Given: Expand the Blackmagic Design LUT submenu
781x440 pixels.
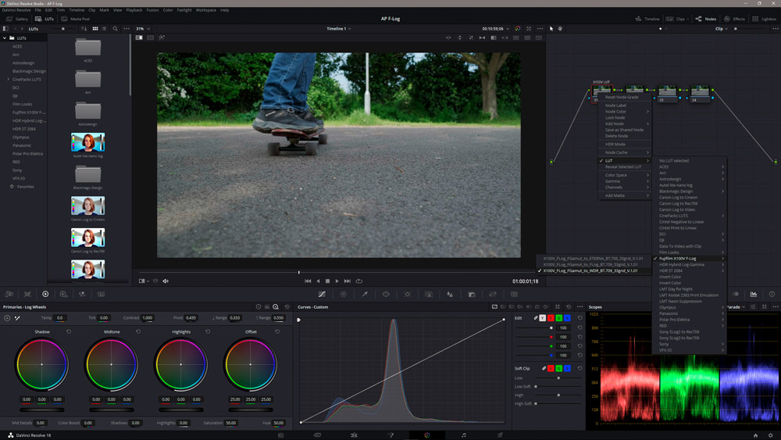Looking at the screenshot, I should [689, 191].
